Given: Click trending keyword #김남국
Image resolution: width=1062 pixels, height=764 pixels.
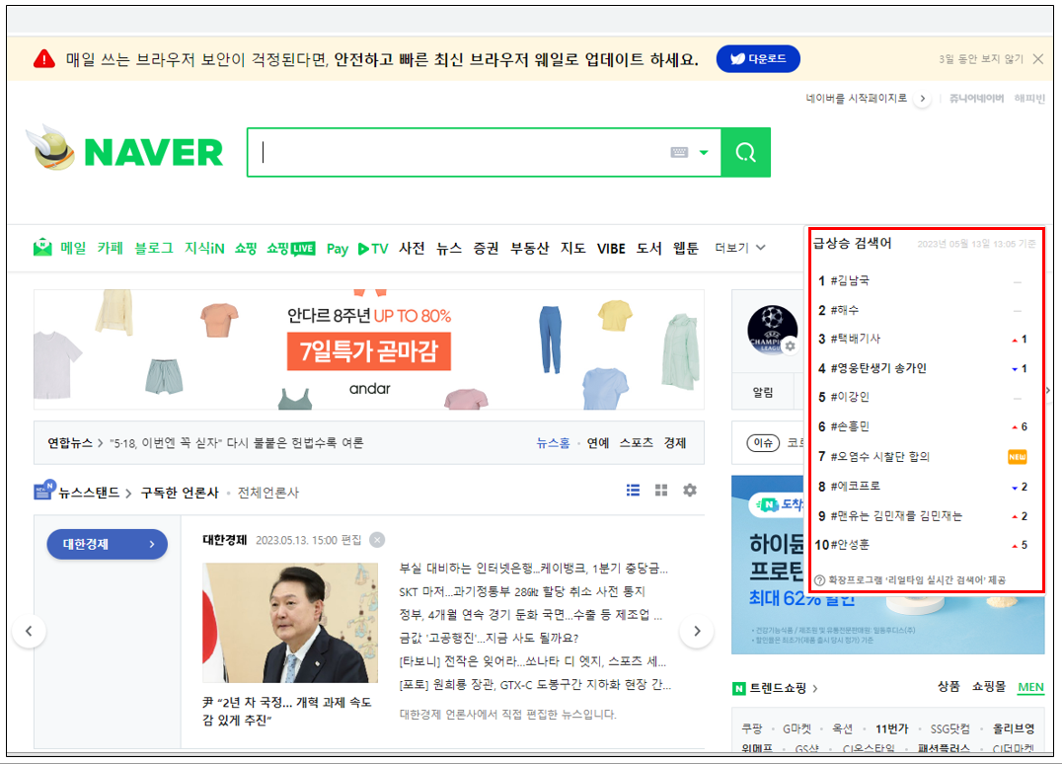Looking at the screenshot, I should (851, 280).
